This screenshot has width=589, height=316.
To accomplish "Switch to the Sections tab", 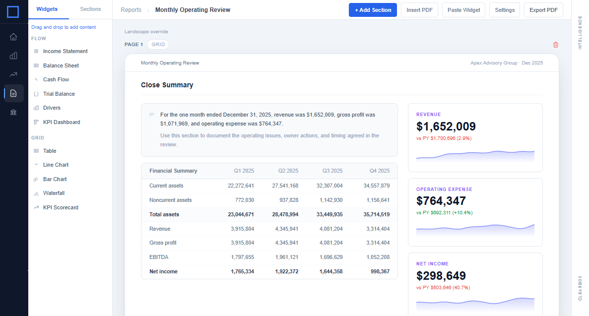I will pos(90,9).
